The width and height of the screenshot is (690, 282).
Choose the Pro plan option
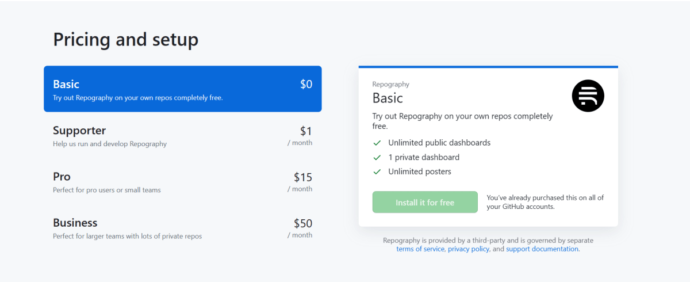183,182
